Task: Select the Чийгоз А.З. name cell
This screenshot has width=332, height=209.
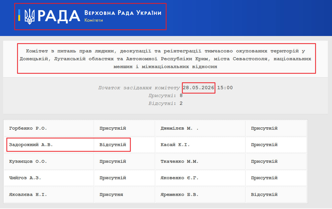Action: 49,178
